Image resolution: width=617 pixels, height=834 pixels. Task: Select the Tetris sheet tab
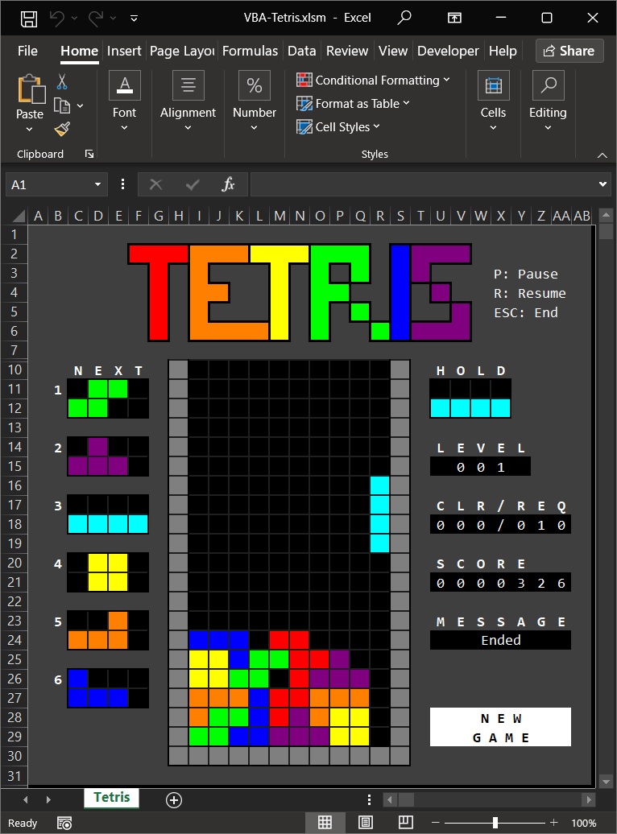click(112, 797)
